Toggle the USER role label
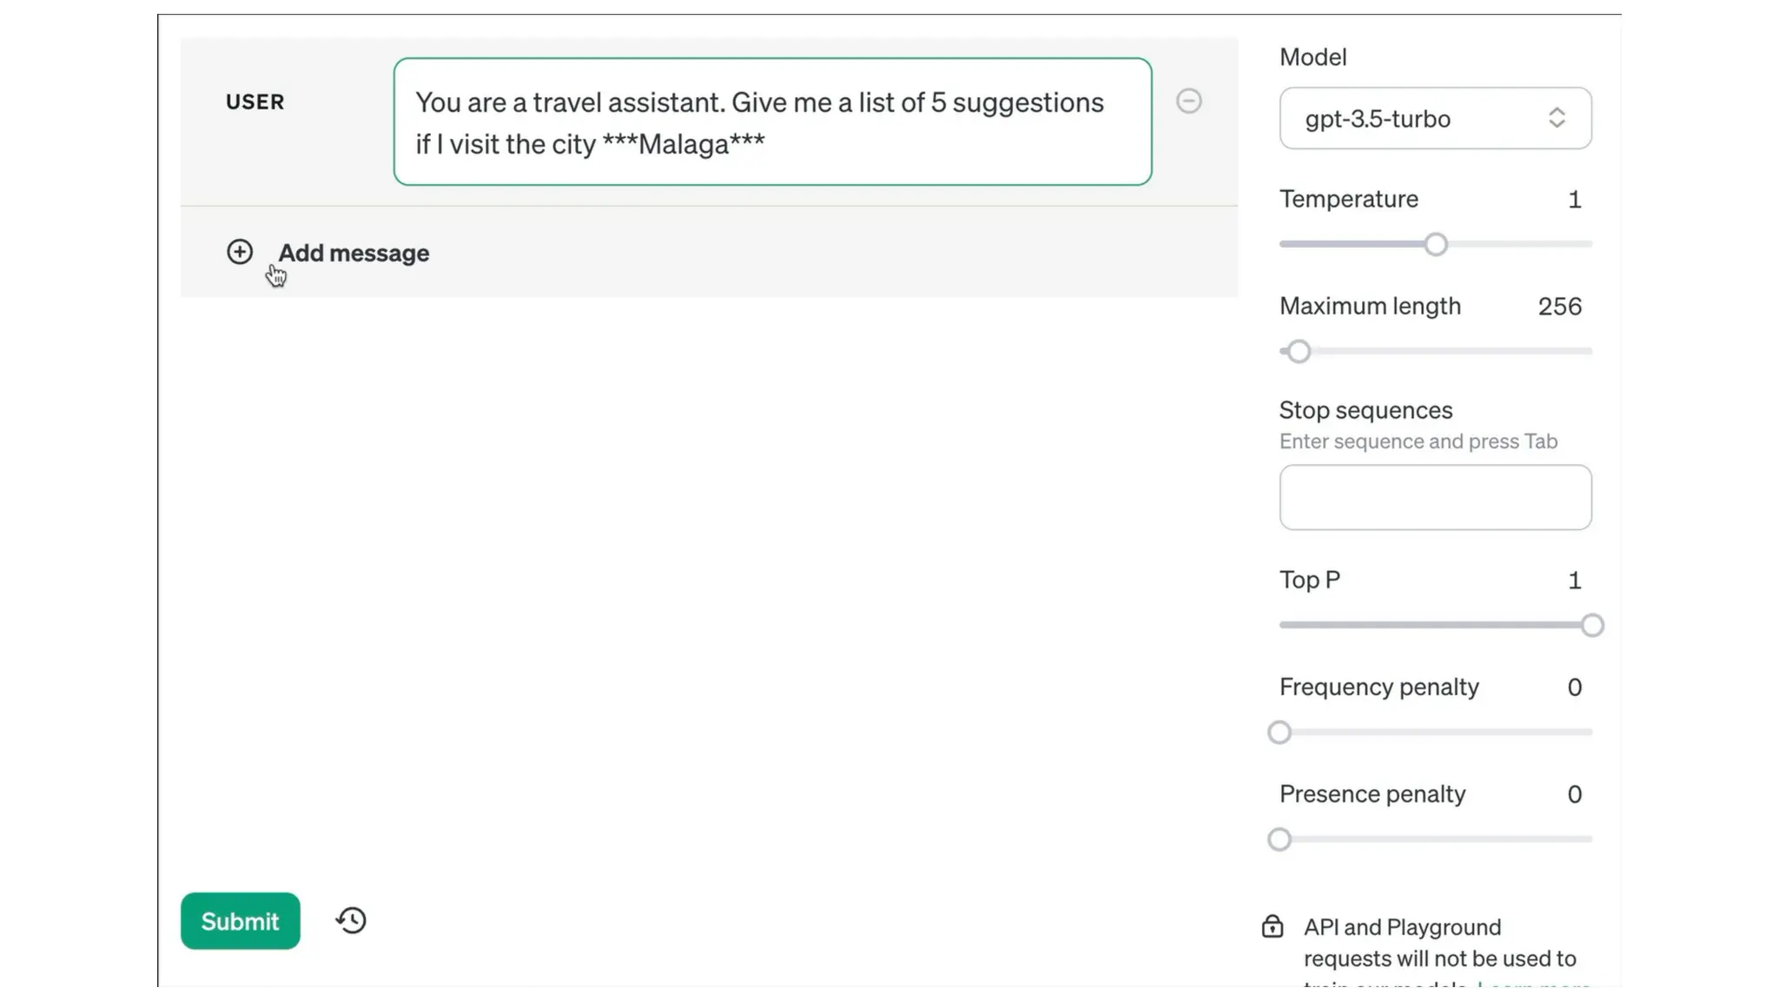This screenshot has width=1779, height=1001. (x=255, y=102)
